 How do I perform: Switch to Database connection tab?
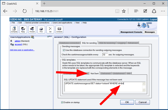click(69, 43)
